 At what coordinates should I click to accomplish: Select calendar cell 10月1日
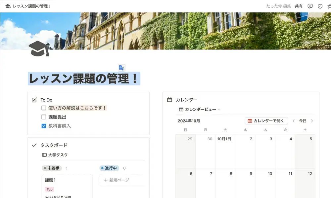[x=225, y=151]
